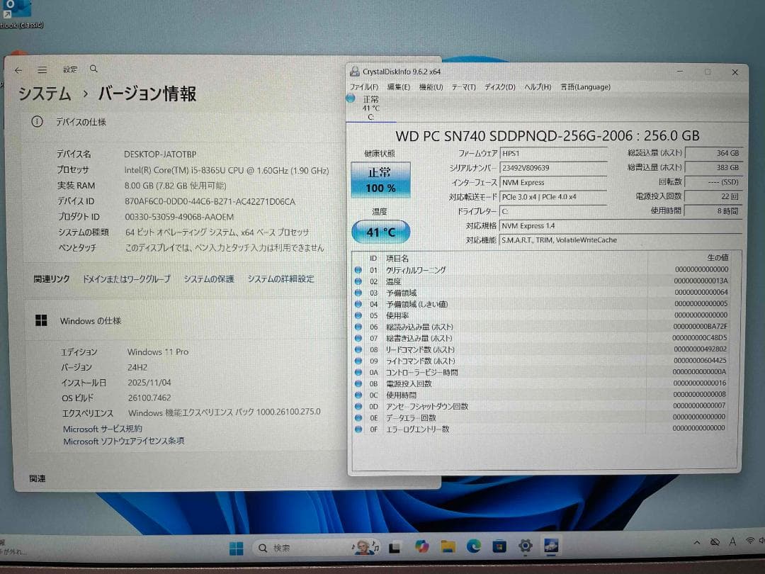This screenshot has height=574, width=765.
Task: Open the 機能(U) menu in CrystalDiskInfo
Action: [431, 86]
